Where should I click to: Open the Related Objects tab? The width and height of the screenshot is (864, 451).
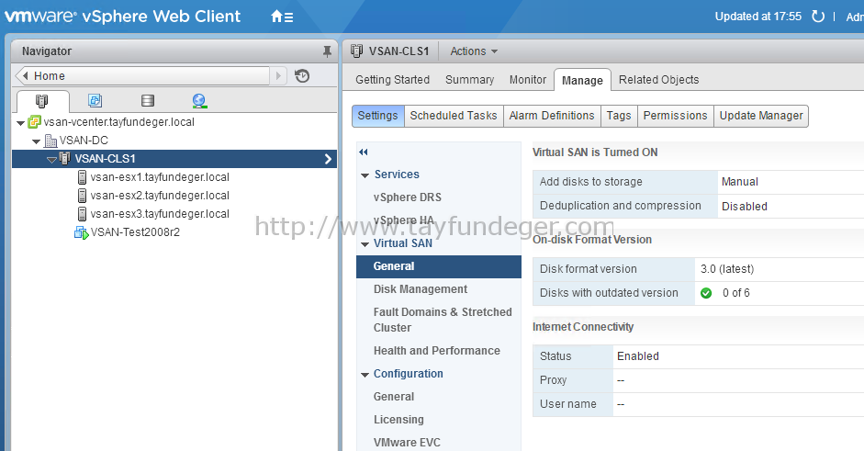click(658, 79)
